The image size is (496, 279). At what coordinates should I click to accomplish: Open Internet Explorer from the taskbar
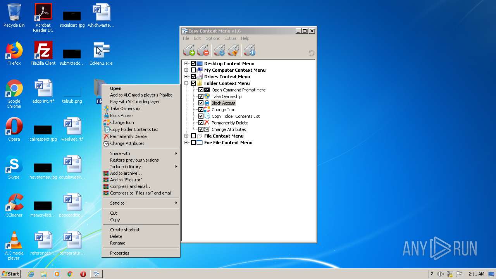[31, 274]
